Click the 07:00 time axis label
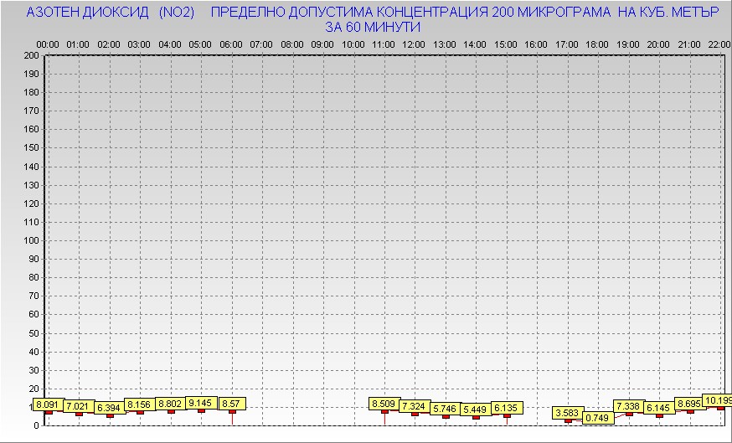Image resolution: width=732 pixels, height=443 pixels. (262, 44)
